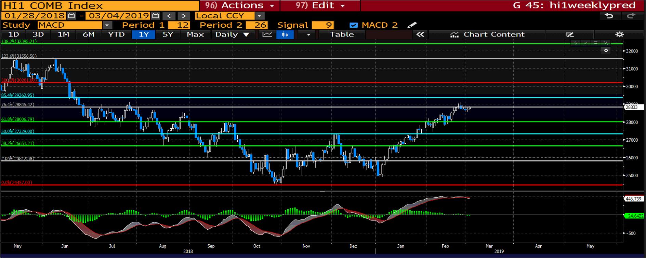Click the annotate pencil toolbar icon
The image size is (646, 258).
coord(569,34)
